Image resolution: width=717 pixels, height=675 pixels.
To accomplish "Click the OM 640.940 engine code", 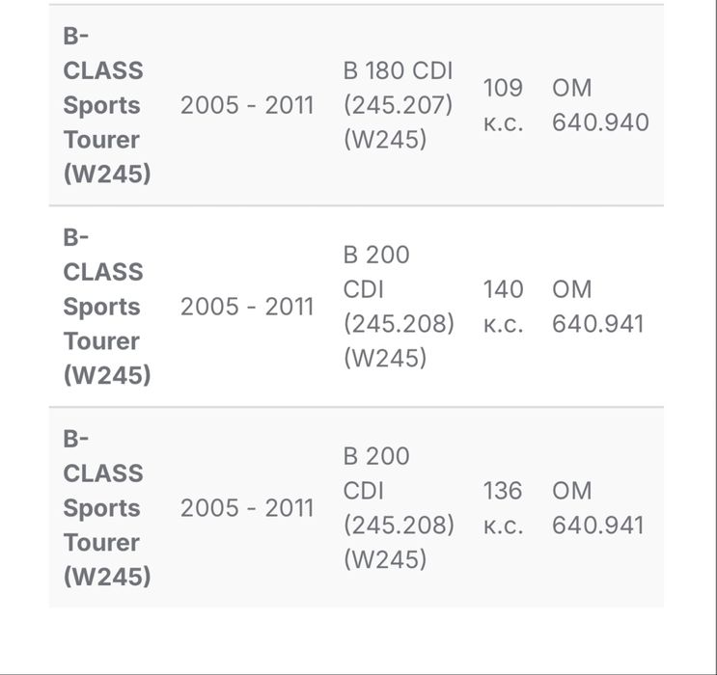I will (x=599, y=105).
